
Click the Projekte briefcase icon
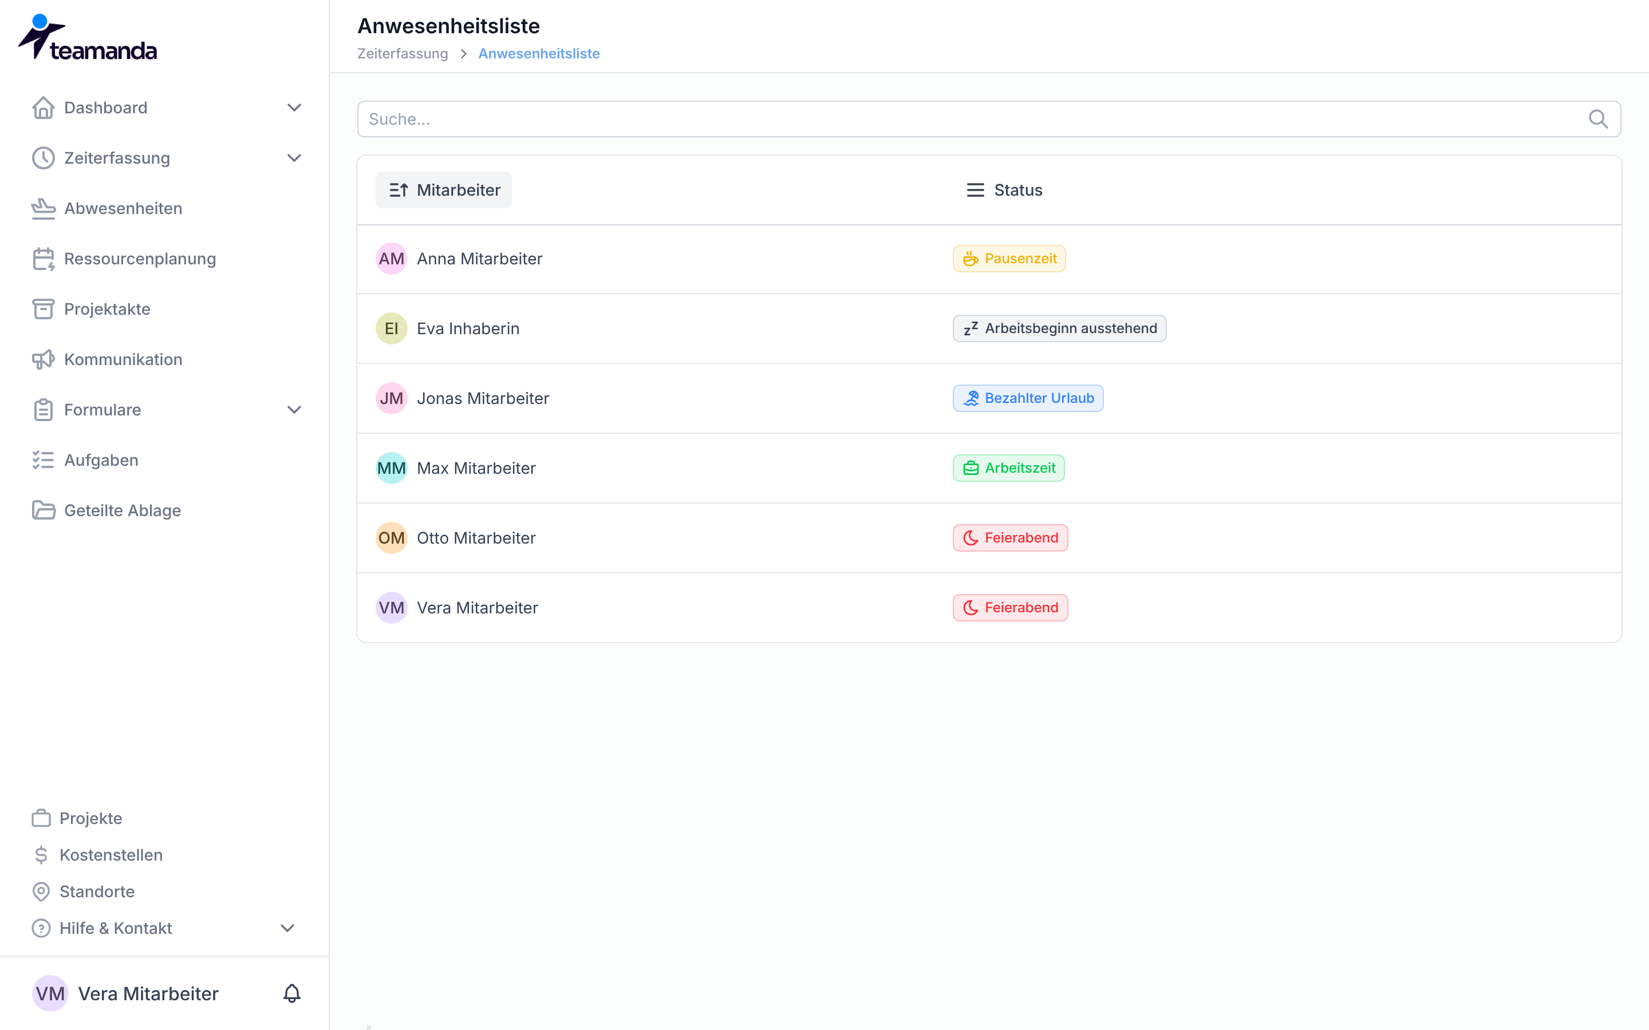(41, 818)
